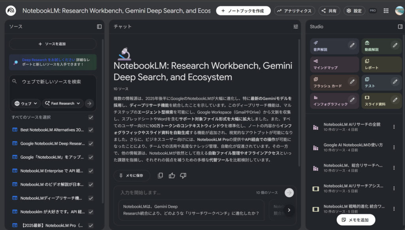
Task: Collapse the Studio panel icon
Action: pyautogui.click(x=400, y=26)
